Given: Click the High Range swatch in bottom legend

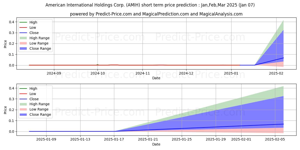Looking at the screenshot, I should (24, 104).
